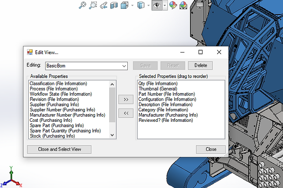Viewport: 283px width, 188px height.
Task: Click the Reset button
Action: point(173,65)
